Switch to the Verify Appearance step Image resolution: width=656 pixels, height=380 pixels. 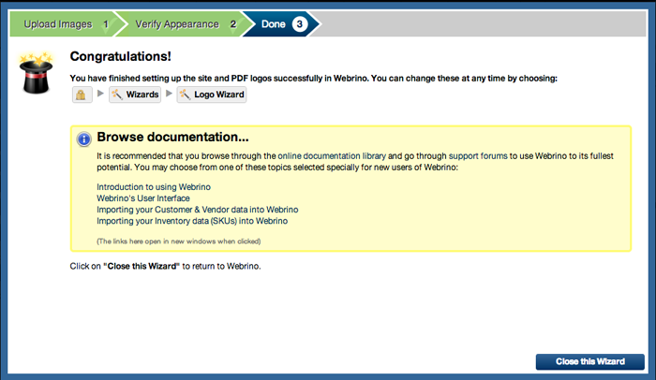click(x=178, y=23)
